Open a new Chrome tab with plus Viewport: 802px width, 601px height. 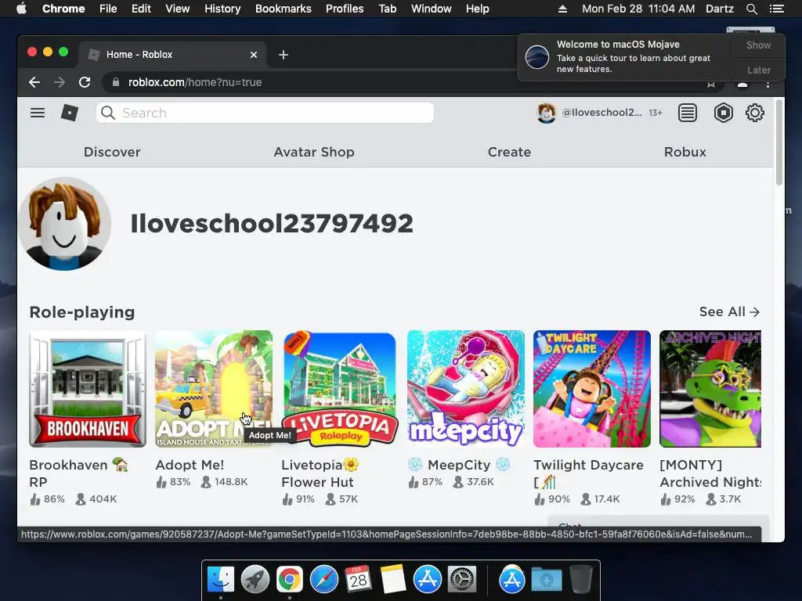pyautogui.click(x=284, y=55)
